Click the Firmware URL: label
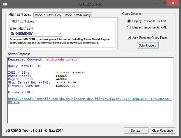Image resolution: width=181 pixels, height=138 pixels. (20, 92)
